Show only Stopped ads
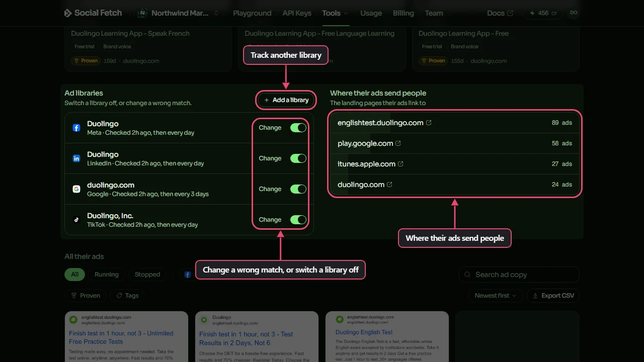Image resolution: width=644 pixels, height=362 pixels. pyautogui.click(x=147, y=275)
